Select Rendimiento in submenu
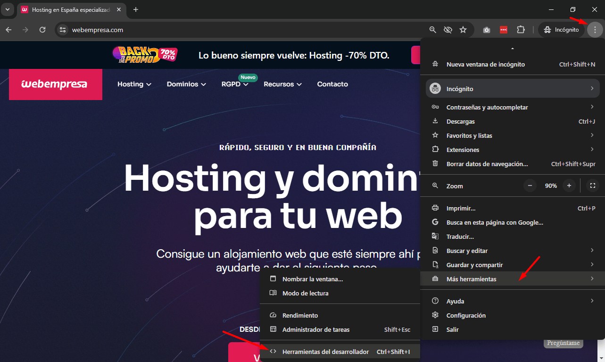Screen dimensions: 605x362 click(340, 315)
